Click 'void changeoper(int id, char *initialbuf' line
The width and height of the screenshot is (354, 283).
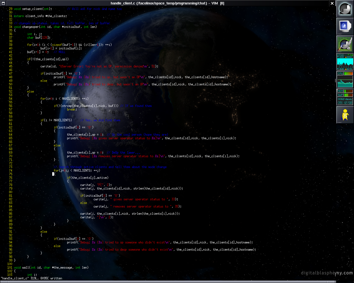(55, 27)
